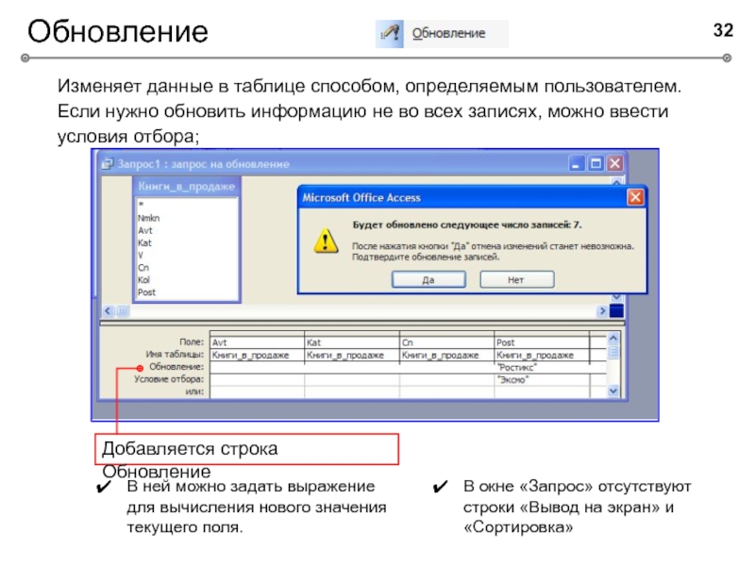The image size is (755, 566).
Task: Click the Условие отбора cell with "Эксмо"
Action: (x=540, y=378)
